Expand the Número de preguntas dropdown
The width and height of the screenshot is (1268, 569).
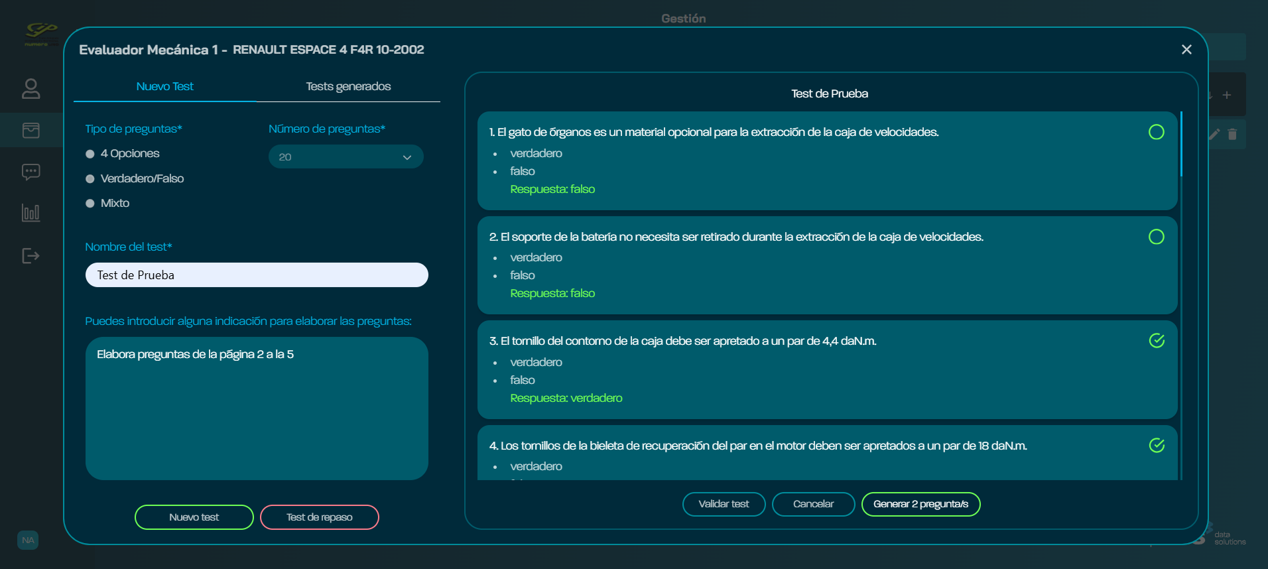346,157
